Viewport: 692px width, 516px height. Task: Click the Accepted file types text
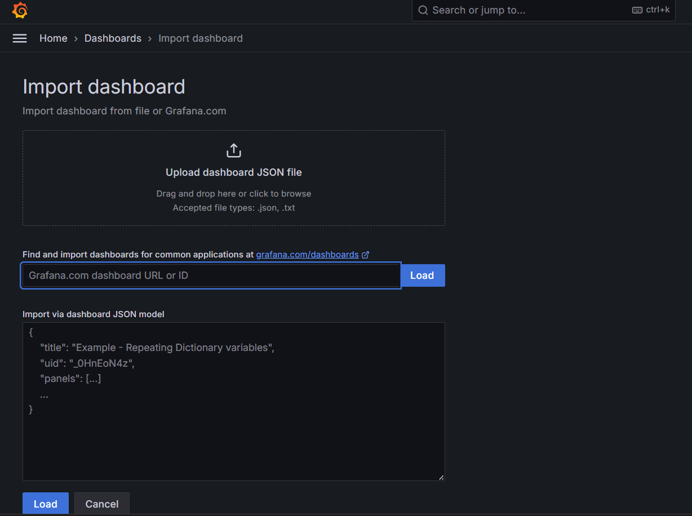click(x=233, y=208)
